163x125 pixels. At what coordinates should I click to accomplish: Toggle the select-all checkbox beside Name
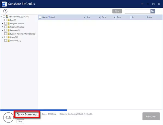tap(40, 17)
